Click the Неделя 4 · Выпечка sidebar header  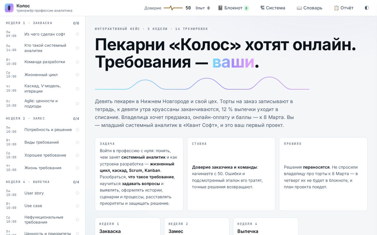[x=42, y=182]
